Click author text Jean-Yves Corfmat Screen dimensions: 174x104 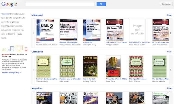coord(160,45)
